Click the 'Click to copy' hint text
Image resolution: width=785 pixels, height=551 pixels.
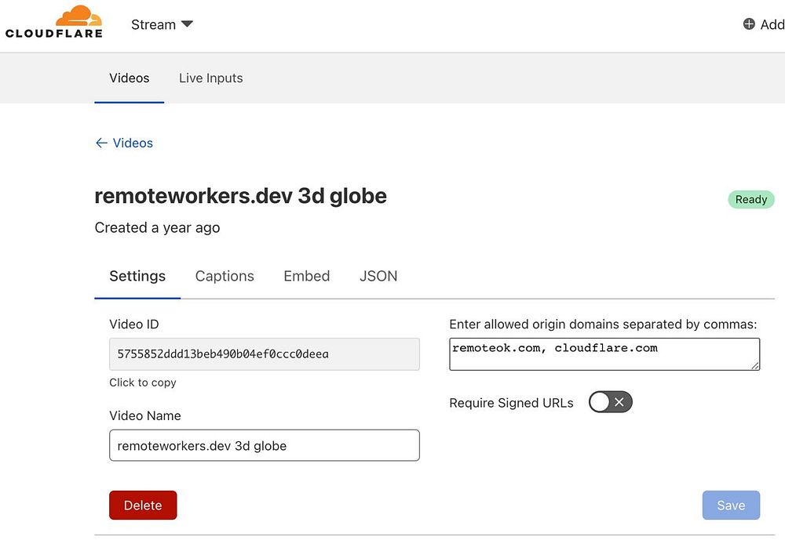point(143,382)
